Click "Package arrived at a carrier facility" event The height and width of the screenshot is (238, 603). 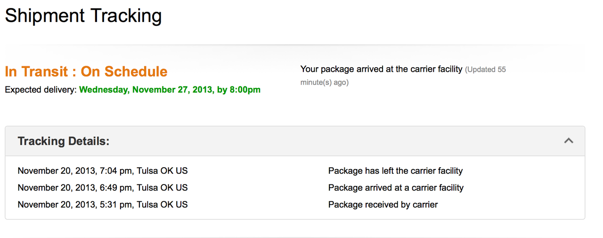pos(396,188)
